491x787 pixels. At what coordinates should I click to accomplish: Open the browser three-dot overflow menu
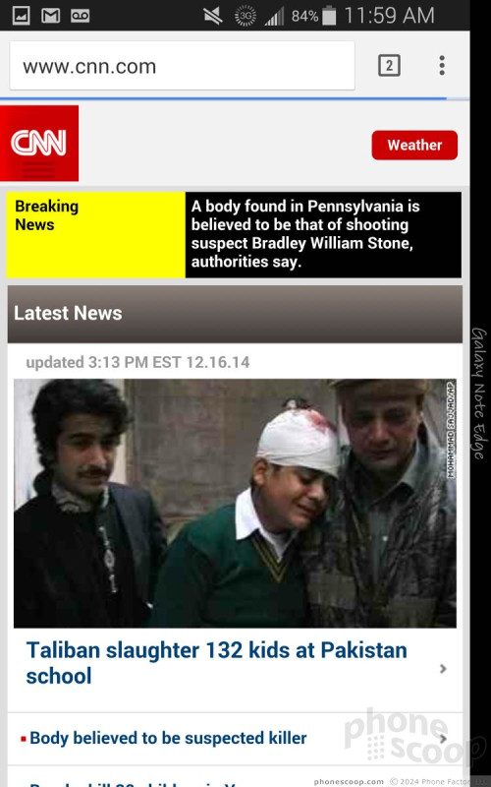[x=442, y=66]
